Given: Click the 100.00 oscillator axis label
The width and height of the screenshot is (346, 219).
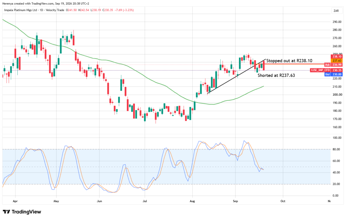Looking at the screenshot, I should pyautogui.click(x=337, y=138).
